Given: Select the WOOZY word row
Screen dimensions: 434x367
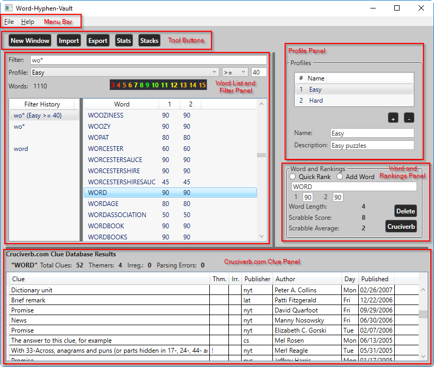Looking at the screenshot, I should [x=170, y=127].
